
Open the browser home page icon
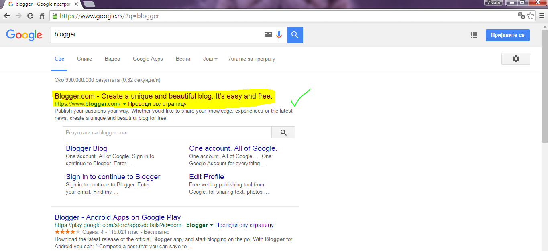click(x=42, y=16)
